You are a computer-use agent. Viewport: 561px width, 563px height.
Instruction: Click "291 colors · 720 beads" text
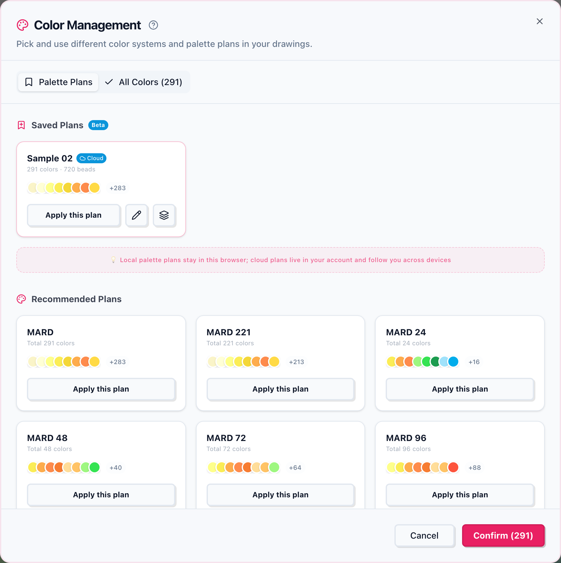click(61, 169)
